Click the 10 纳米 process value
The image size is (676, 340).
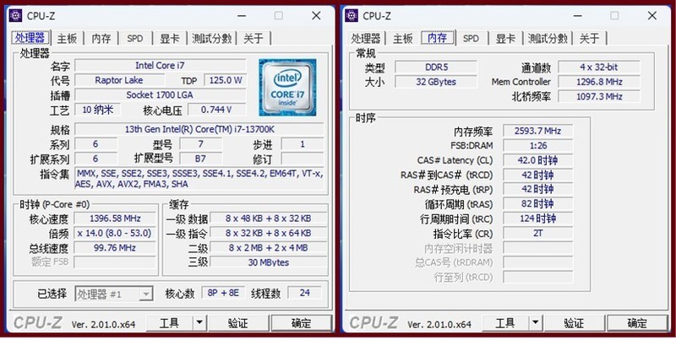click(x=97, y=110)
